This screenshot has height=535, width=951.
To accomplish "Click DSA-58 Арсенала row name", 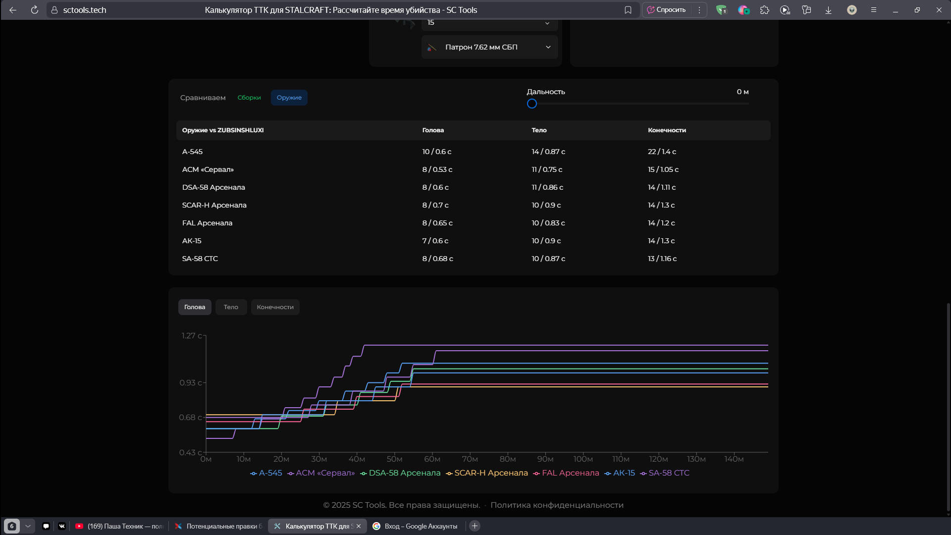I will (x=213, y=187).
